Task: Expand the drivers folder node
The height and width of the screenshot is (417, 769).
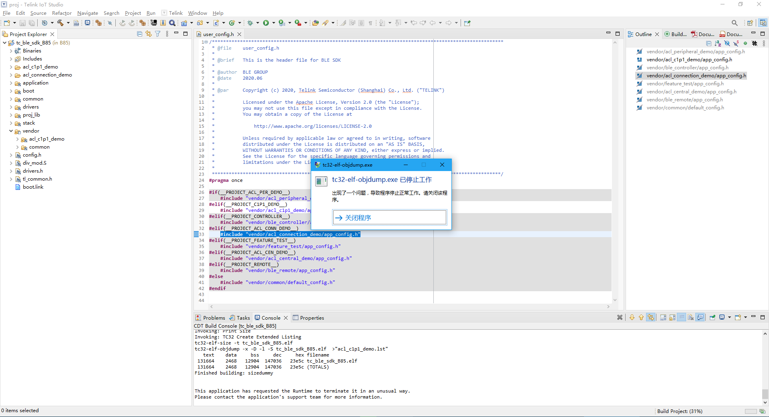Action: pos(11,107)
